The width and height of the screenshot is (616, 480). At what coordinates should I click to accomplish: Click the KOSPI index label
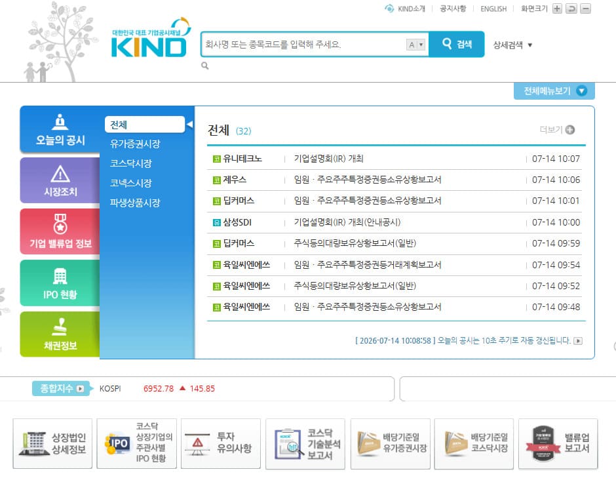click(110, 389)
